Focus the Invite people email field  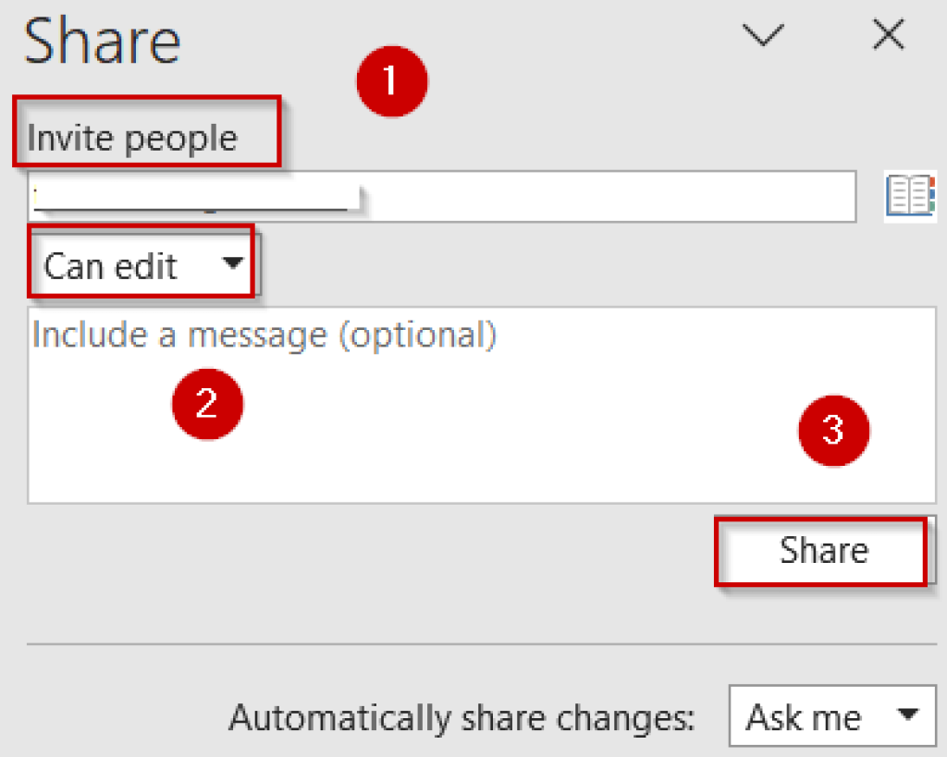click(601, 196)
